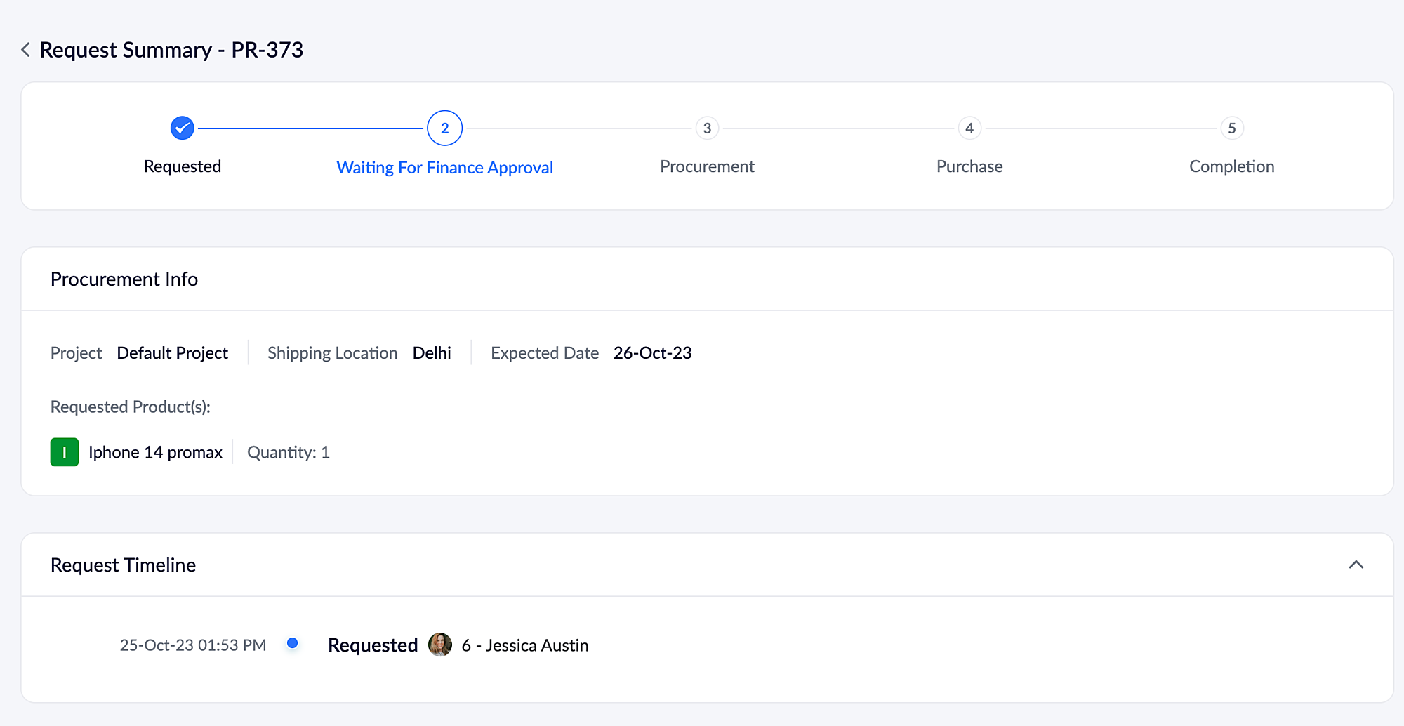This screenshot has width=1404, height=726.
Task: Click the Iphone 14 promax product name
Action: [155, 452]
